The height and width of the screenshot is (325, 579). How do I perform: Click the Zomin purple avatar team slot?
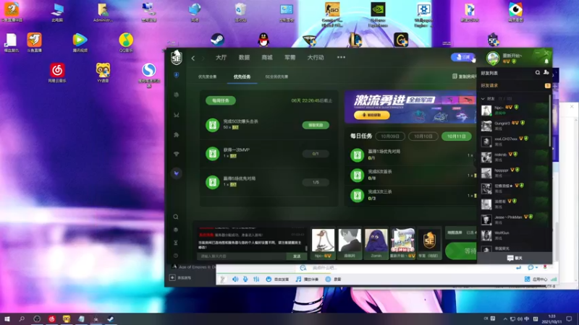coord(376,243)
